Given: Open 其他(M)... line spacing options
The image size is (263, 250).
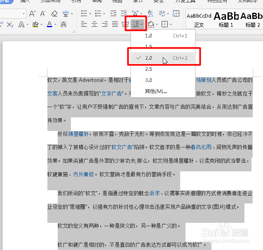Looking at the screenshot, I should coord(163,91).
